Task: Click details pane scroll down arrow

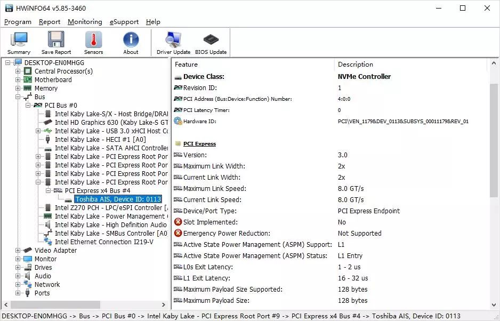Action: pos(494,304)
